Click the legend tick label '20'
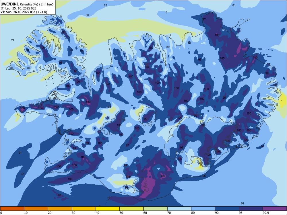Screen dimensions: 287x215 (50, 213)
